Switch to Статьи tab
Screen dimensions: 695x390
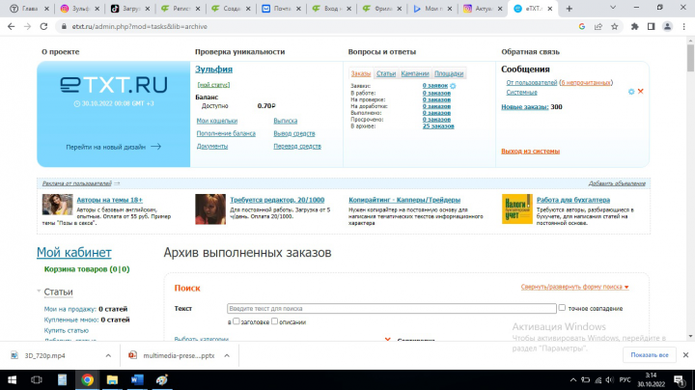click(386, 73)
